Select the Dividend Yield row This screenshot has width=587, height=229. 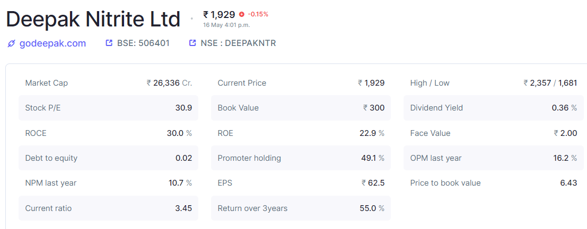click(x=493, y=108)
